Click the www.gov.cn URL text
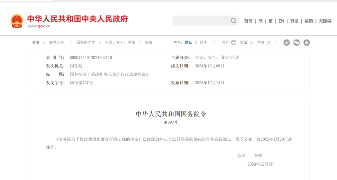 pyautogui.click(x=39, y=26)
